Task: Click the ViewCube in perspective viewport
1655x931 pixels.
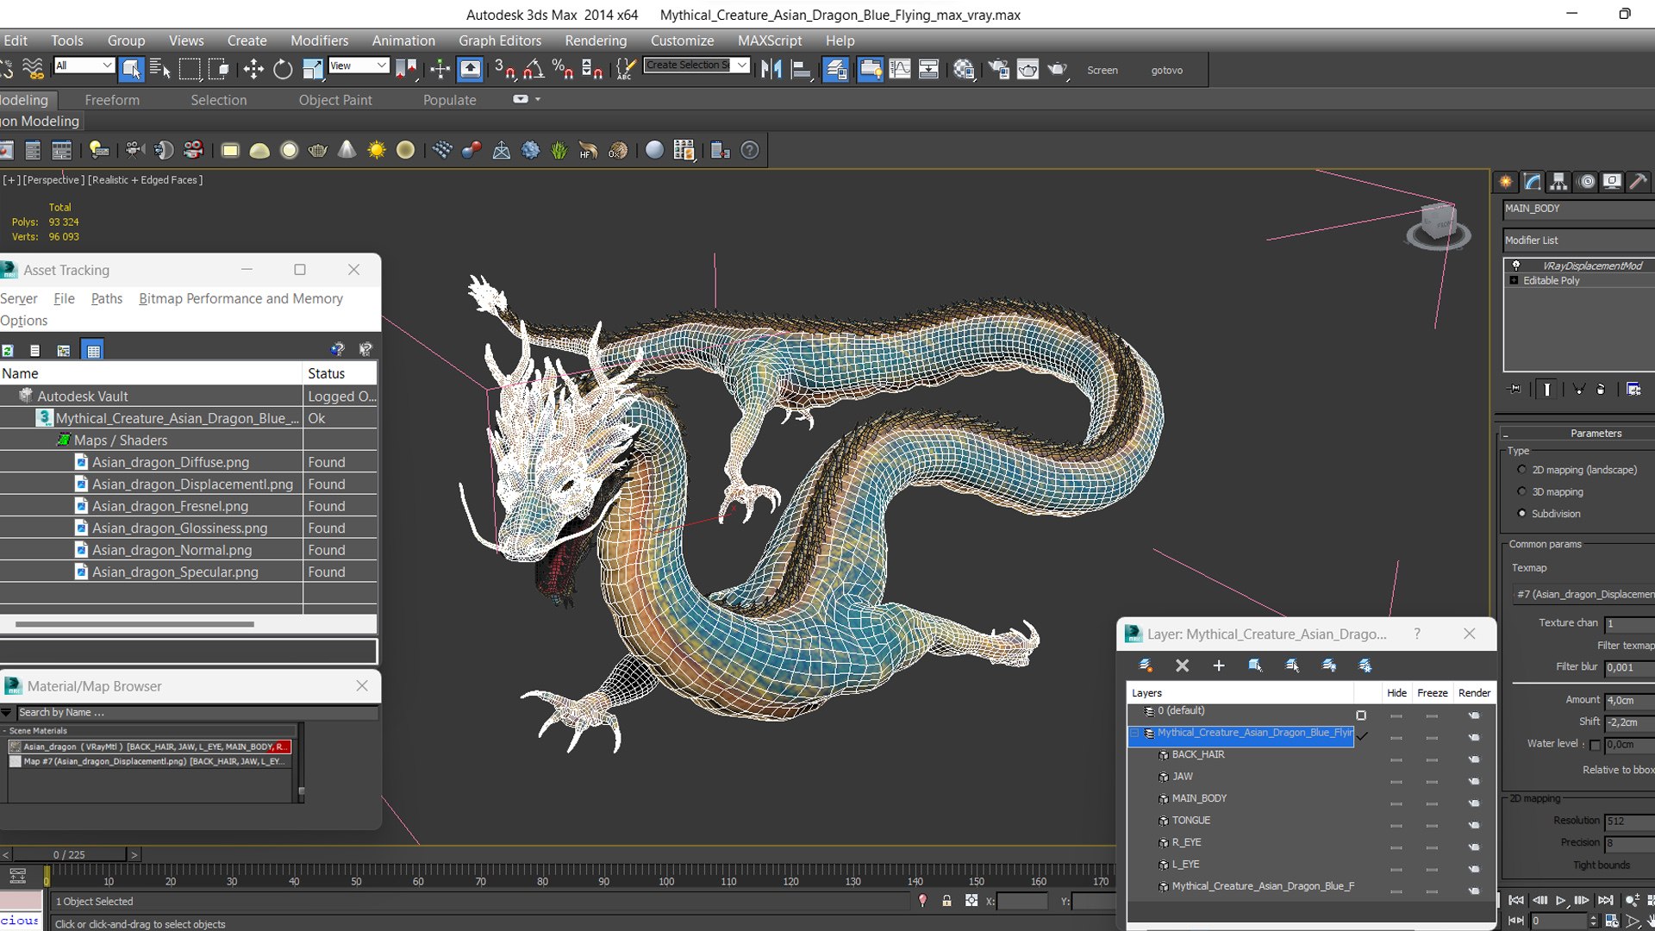Action: pos(1438,224)
